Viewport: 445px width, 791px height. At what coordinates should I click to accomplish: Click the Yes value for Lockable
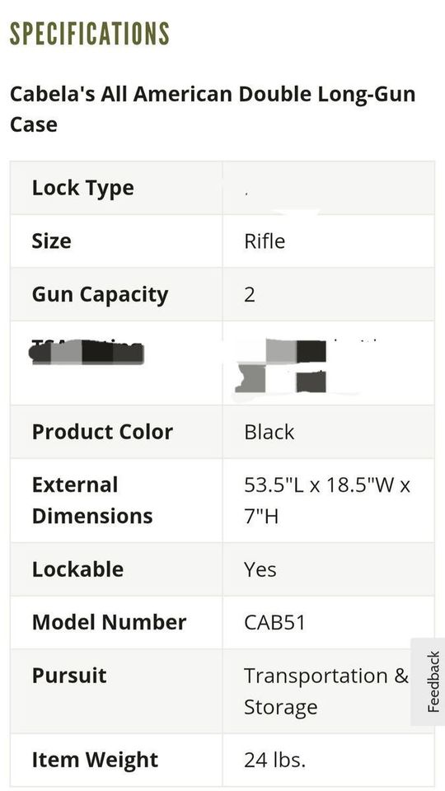click(x=260, y=569)
